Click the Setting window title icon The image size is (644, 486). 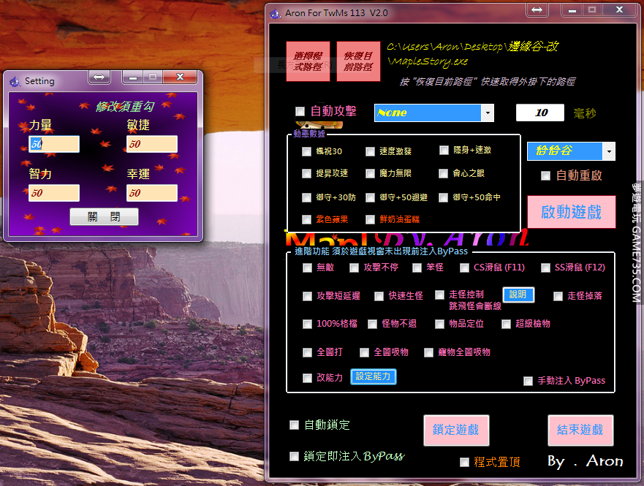[15, 81]
